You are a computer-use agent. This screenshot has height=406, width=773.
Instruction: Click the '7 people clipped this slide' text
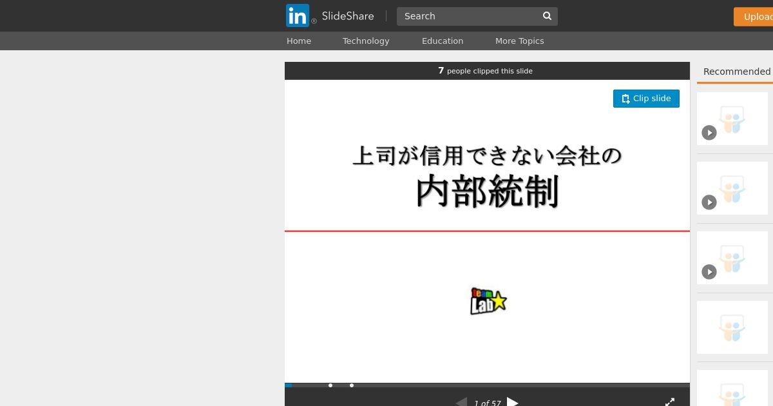(485, 71)
